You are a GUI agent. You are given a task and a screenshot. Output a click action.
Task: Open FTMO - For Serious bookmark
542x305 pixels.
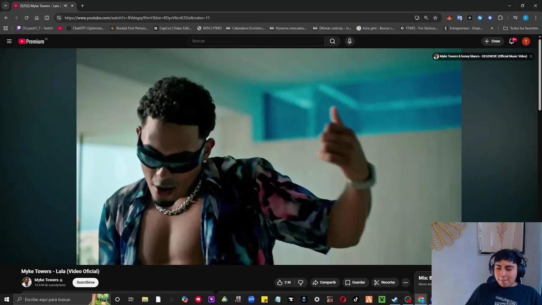pyautogui.click(x=419, y=28)
